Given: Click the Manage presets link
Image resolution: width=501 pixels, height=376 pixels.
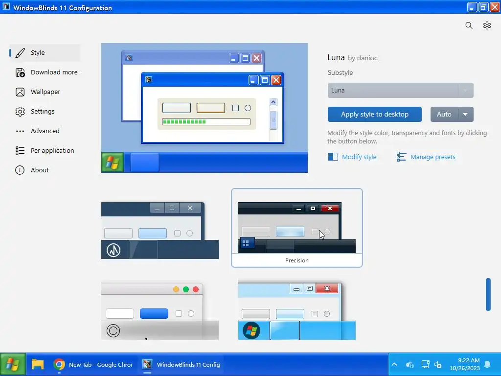Looking at the screenshot, I should (433, 157).
